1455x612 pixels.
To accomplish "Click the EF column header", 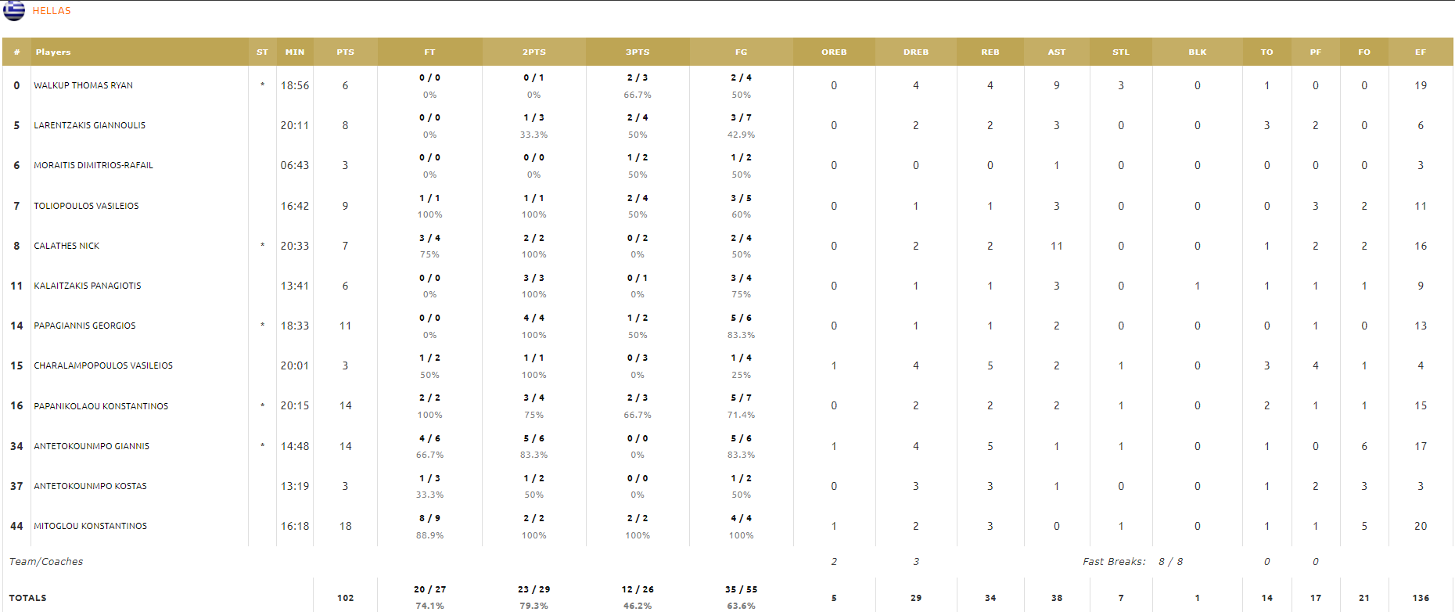I will [x=1421, y=52].
